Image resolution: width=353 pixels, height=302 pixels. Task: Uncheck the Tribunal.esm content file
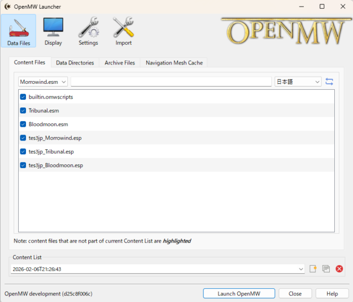pyautogui.click(x=23, y=110)
